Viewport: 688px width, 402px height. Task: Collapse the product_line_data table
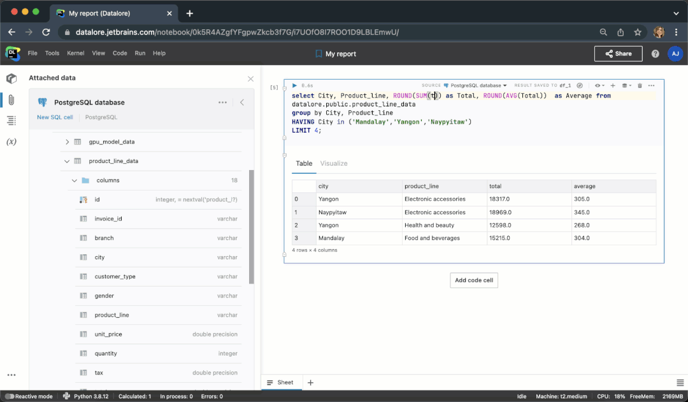pos(68,161)
